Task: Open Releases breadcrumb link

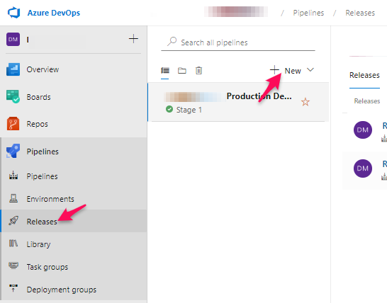Action: pyautogui.click(x=360, y=13)
